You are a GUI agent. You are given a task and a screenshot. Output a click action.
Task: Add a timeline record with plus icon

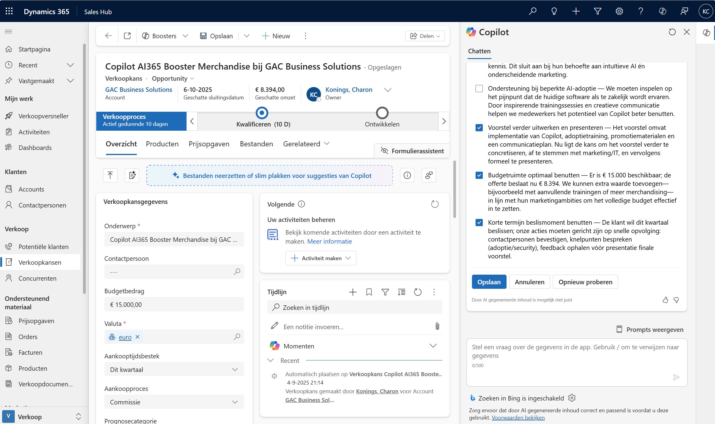(353, 292)
